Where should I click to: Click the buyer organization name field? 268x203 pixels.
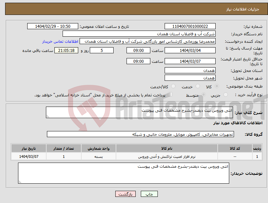pos(139,34)
